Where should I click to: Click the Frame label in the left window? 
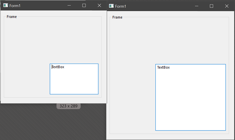click(x=12, y=17)
